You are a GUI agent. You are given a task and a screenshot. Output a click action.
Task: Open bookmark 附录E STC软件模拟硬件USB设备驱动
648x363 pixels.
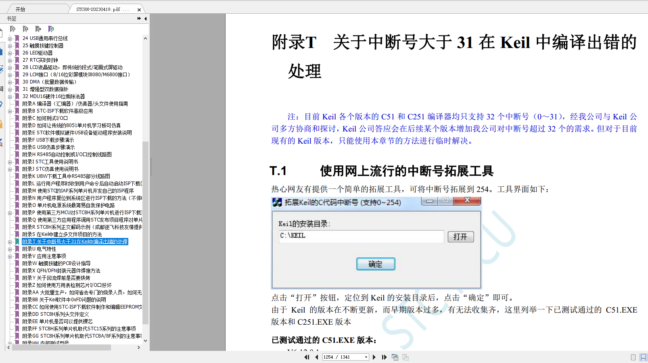coord(77,133)
